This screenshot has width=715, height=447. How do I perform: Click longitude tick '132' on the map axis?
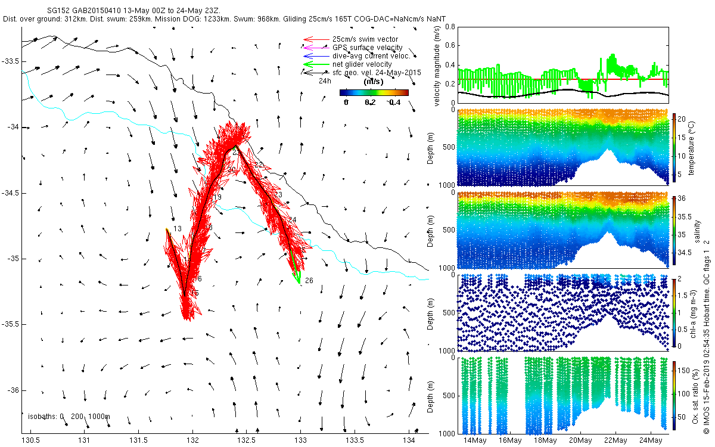tap(192, 440)
